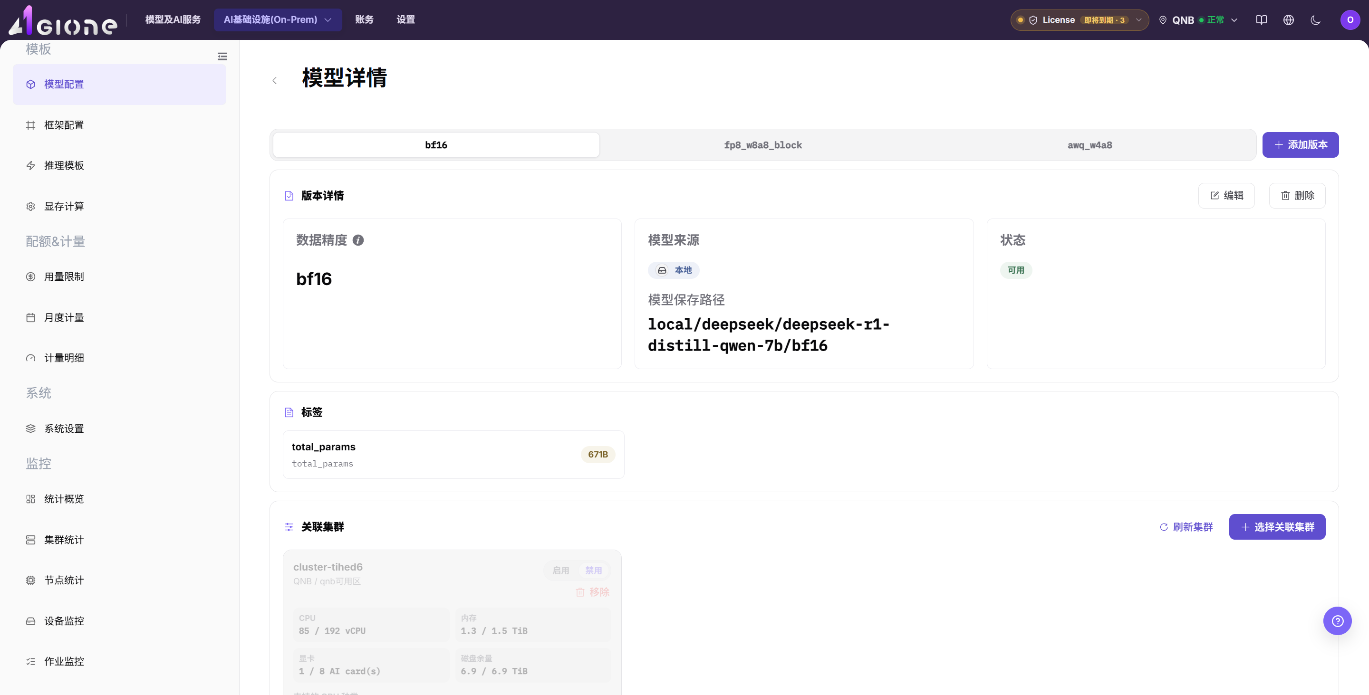
Task: Click the tags section icon
Action: click(x=289, y=412)
